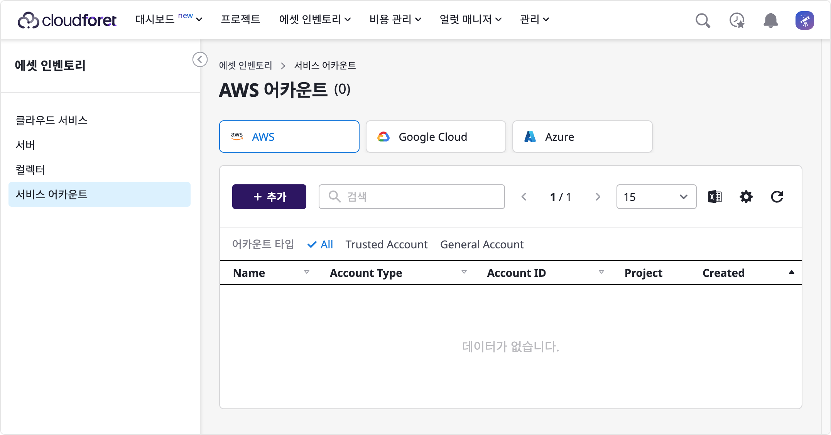Screen dimensions: 831x435
Task: Click the cloudforet logo
Action: point(67,20)
